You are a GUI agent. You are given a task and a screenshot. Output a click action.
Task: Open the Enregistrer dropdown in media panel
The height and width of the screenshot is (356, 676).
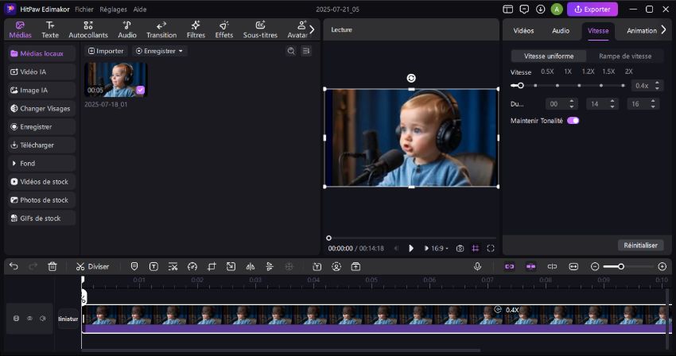pyautogui.click(x=160, y=51)
